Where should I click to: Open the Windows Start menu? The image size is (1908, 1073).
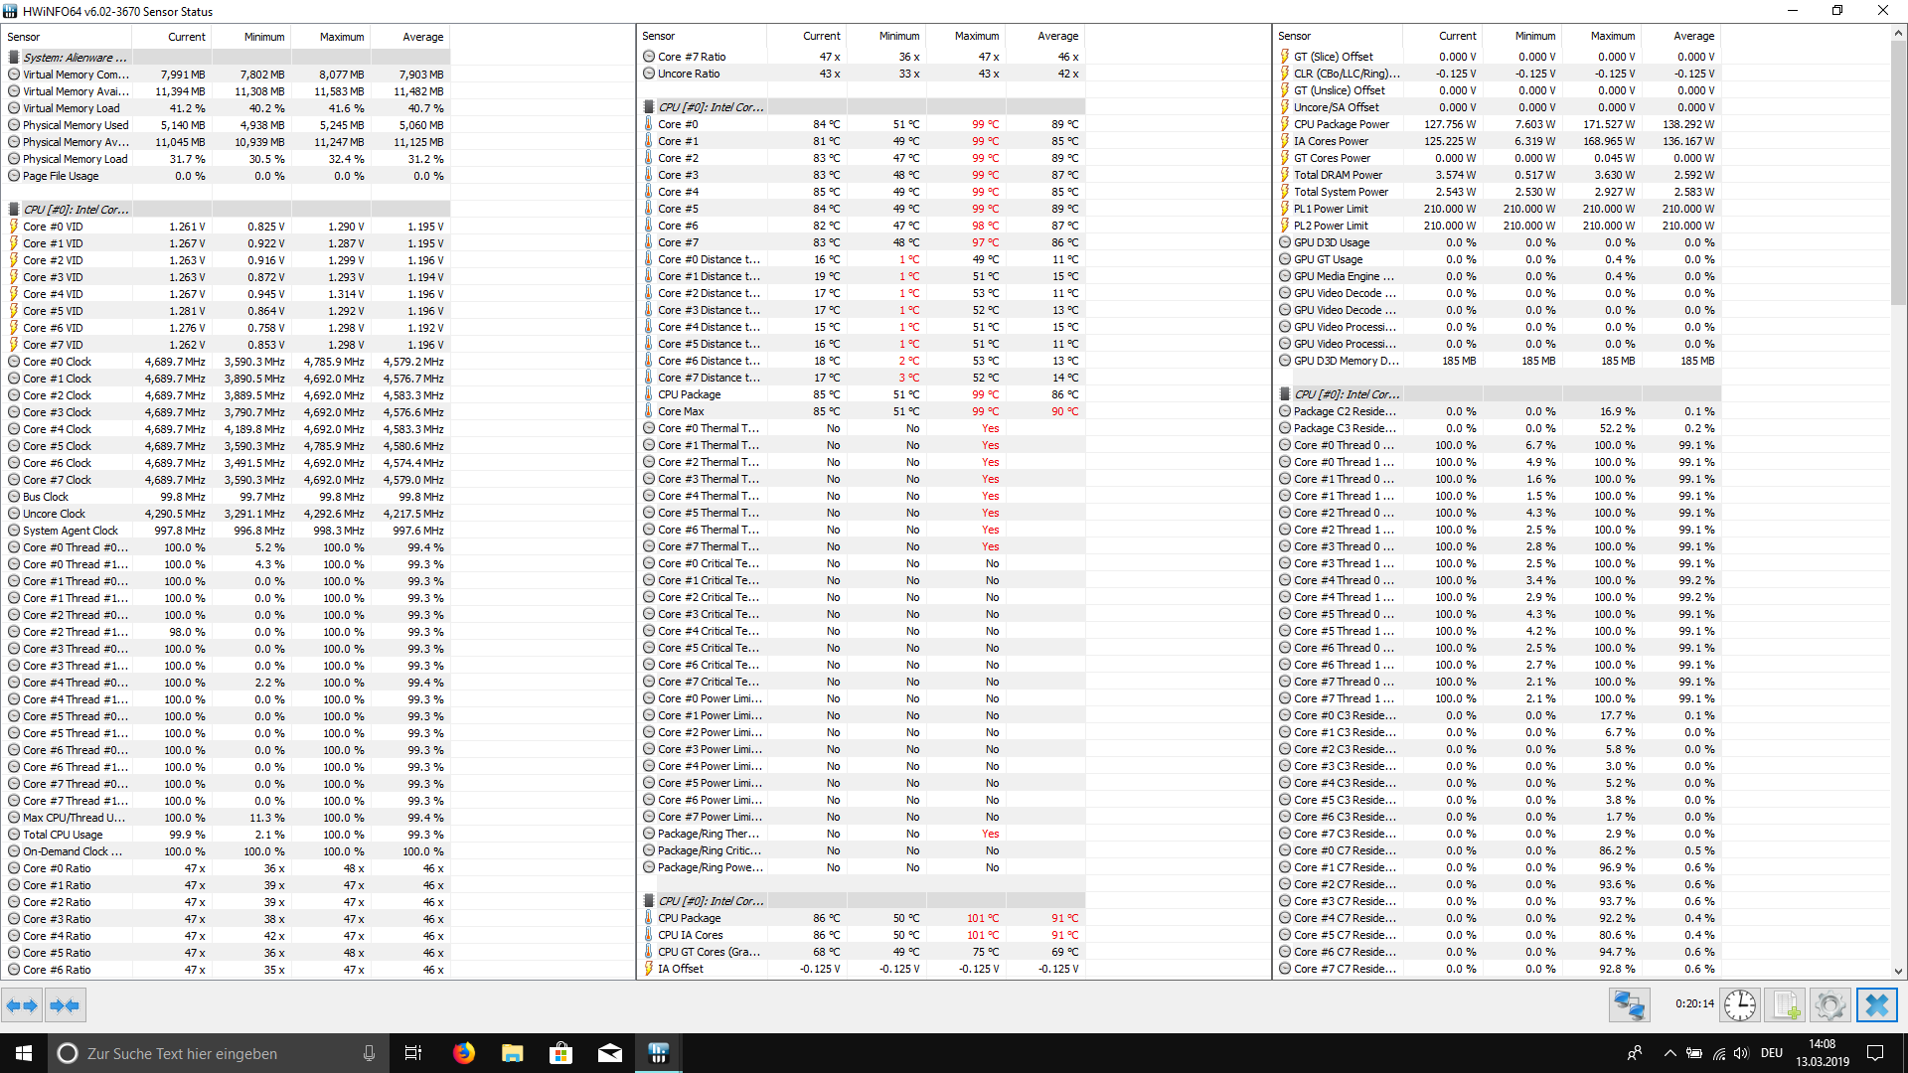click(x=24, y=1053)
